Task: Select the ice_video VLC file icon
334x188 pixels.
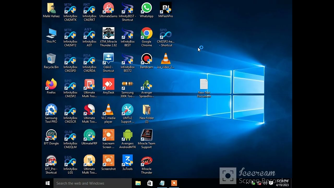Action: click(165, 61)
